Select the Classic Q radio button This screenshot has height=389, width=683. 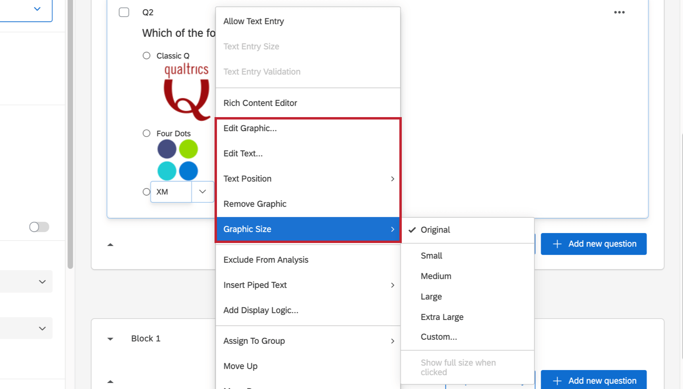coord(146,55)
